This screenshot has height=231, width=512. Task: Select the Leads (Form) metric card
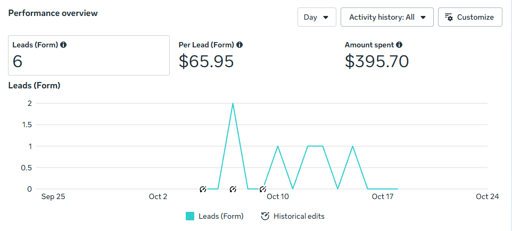[89, 55]
